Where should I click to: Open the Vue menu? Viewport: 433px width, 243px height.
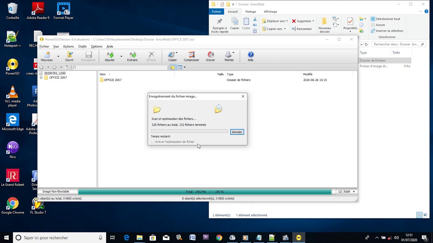(x=56, y=47)
